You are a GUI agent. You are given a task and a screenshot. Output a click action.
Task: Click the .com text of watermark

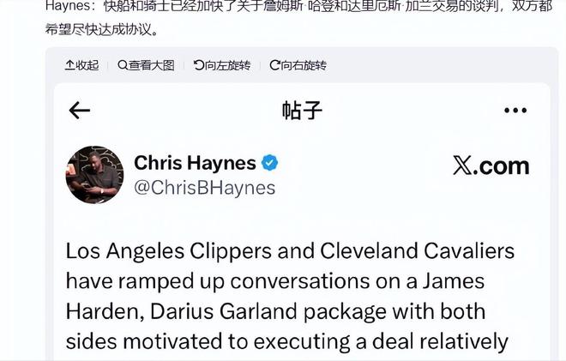click(501, 166)
